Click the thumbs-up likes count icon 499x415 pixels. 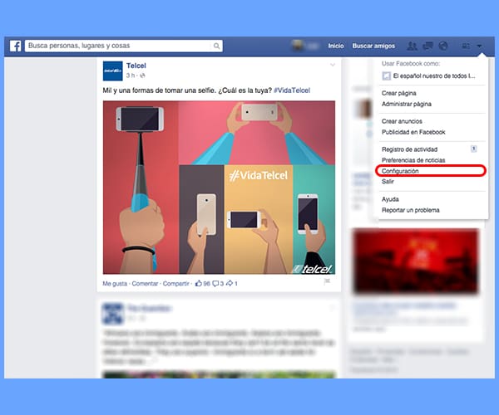(x=199, y=283)
